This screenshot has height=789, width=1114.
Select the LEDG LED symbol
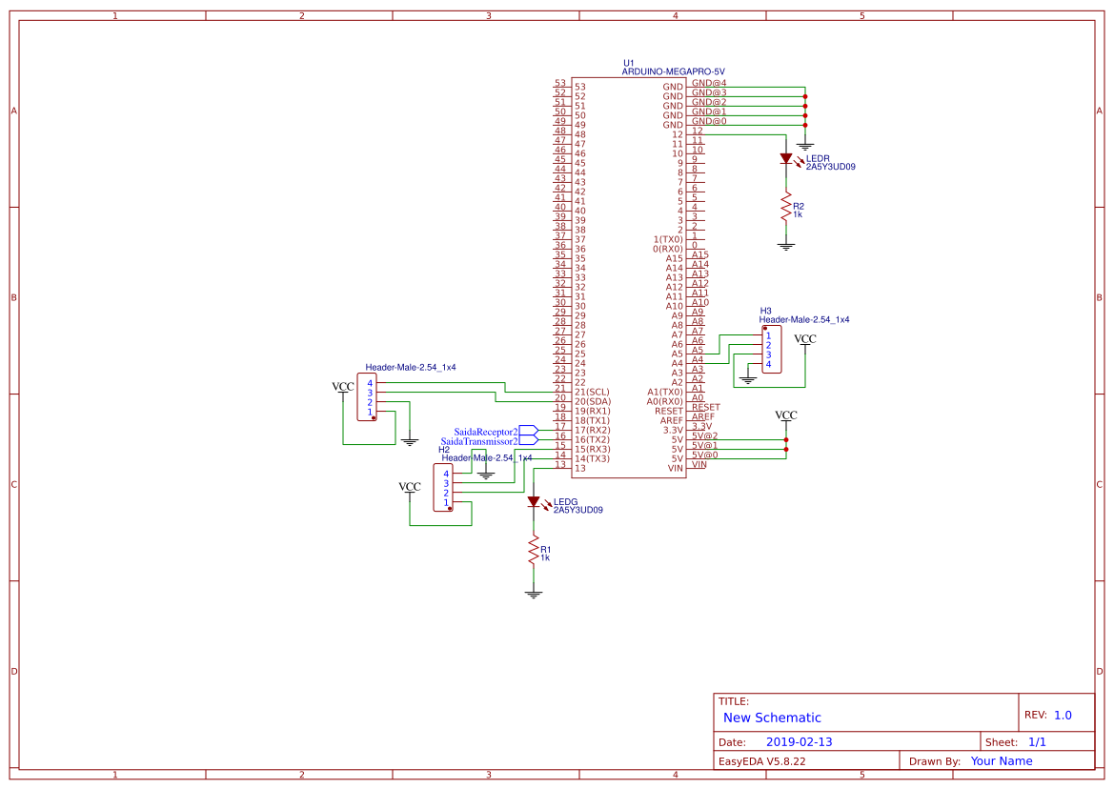coord(534,500)
